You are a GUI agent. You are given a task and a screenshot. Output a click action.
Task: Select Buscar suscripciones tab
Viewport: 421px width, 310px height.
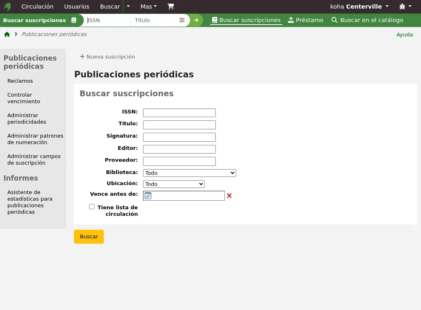(246, 20)
